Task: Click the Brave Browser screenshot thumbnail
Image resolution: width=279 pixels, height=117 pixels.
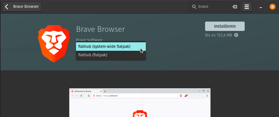Action: (140, 102)
